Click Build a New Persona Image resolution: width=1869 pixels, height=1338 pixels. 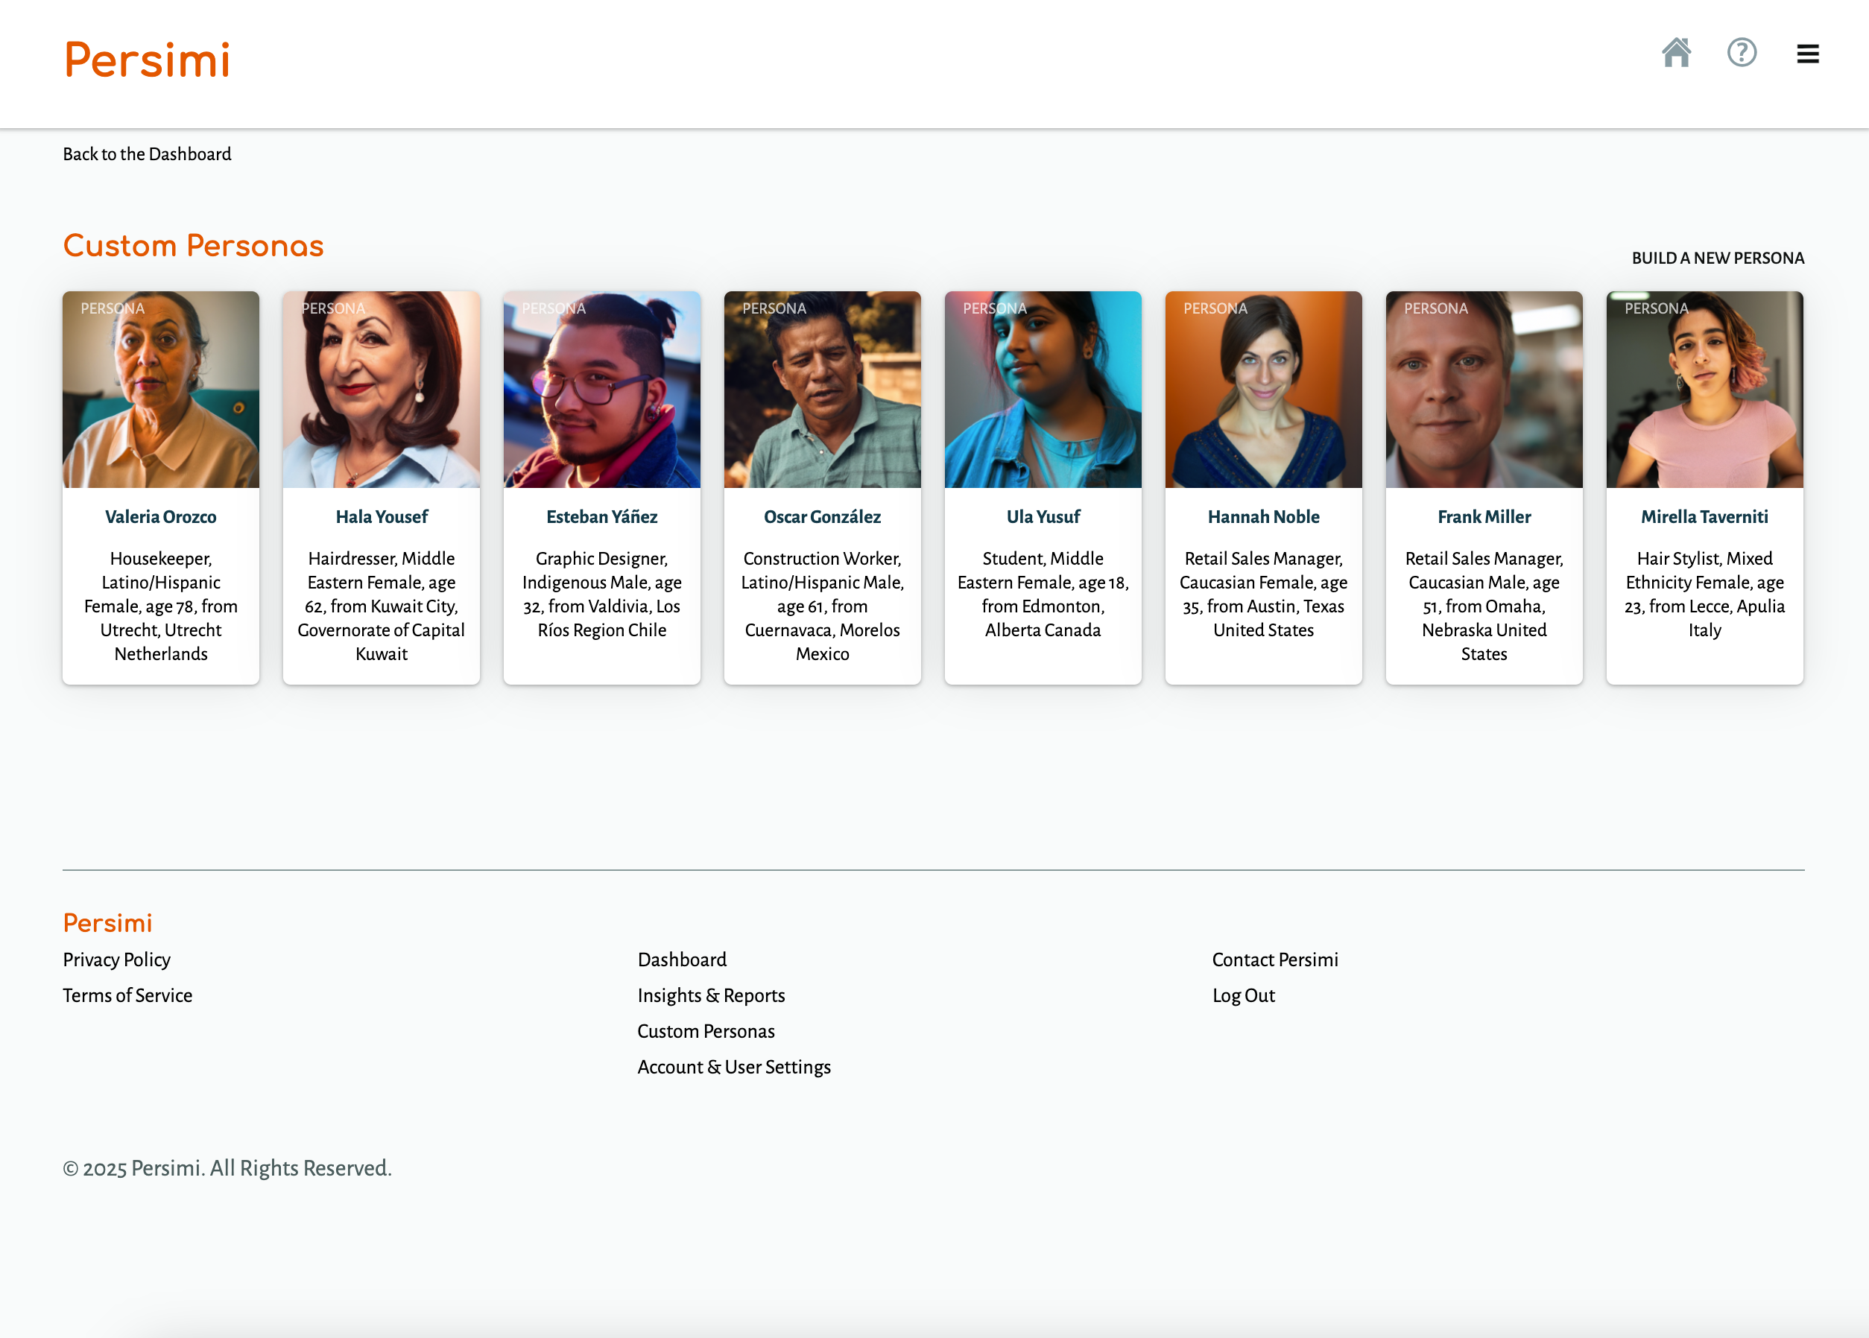point(1718,258)
